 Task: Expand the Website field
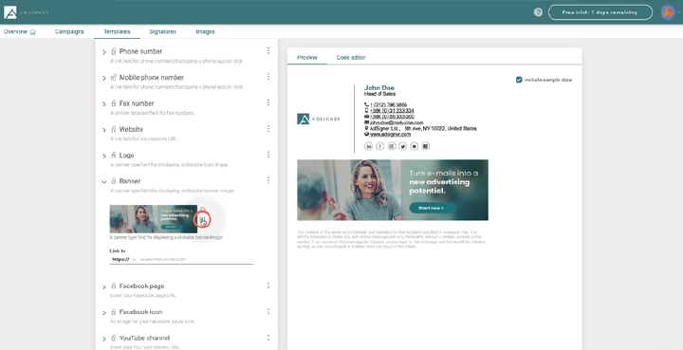coord(104,130)
